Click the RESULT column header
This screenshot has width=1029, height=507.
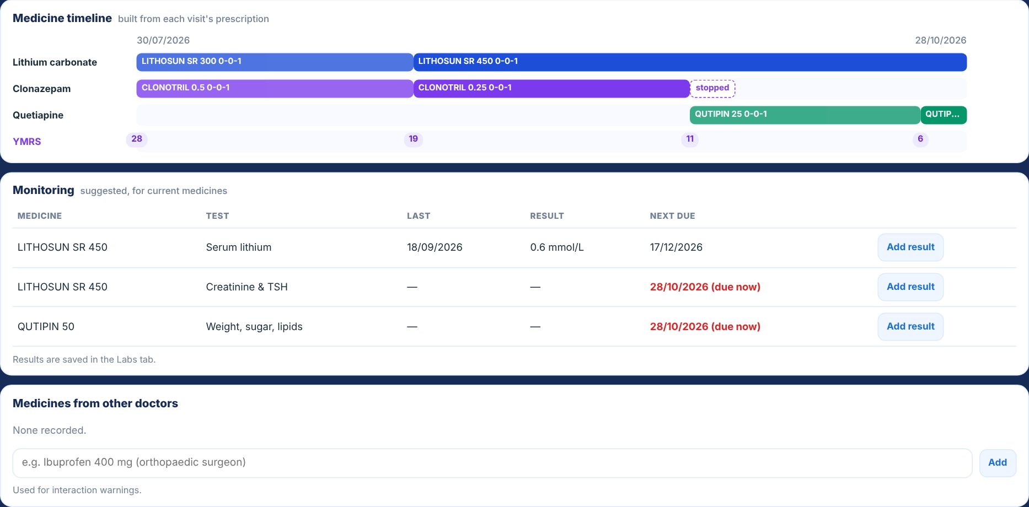(547, 216)
